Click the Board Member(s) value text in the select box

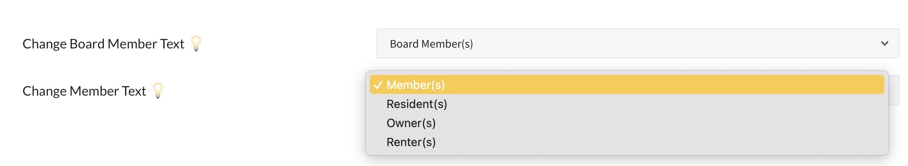(x=431, y=44)
